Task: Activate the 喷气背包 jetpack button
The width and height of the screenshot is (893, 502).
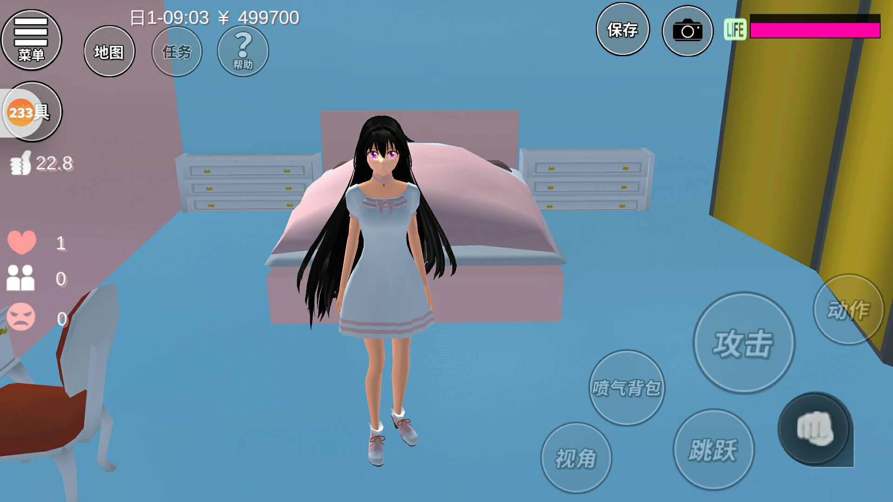Action: (x=626, y=388)
